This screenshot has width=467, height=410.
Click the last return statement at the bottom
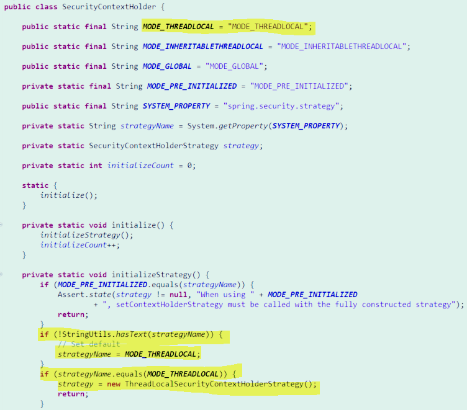[x=73, y=394]
